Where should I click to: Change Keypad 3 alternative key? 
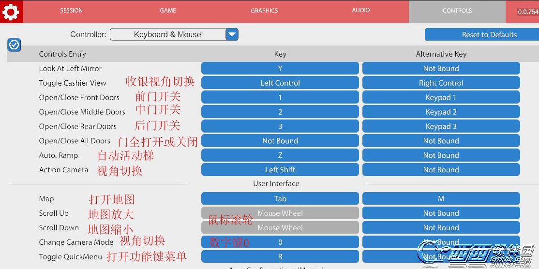[x=441, y=126]
